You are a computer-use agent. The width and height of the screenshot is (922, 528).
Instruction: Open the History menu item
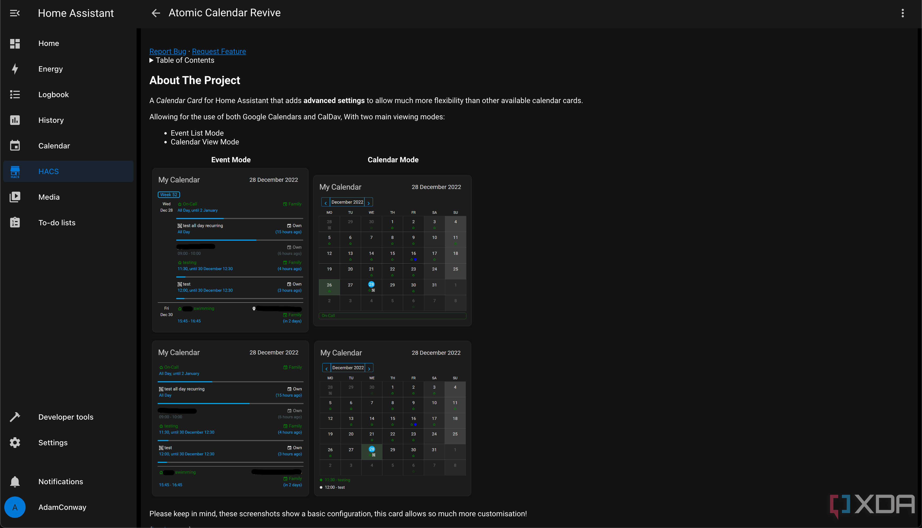68,120
